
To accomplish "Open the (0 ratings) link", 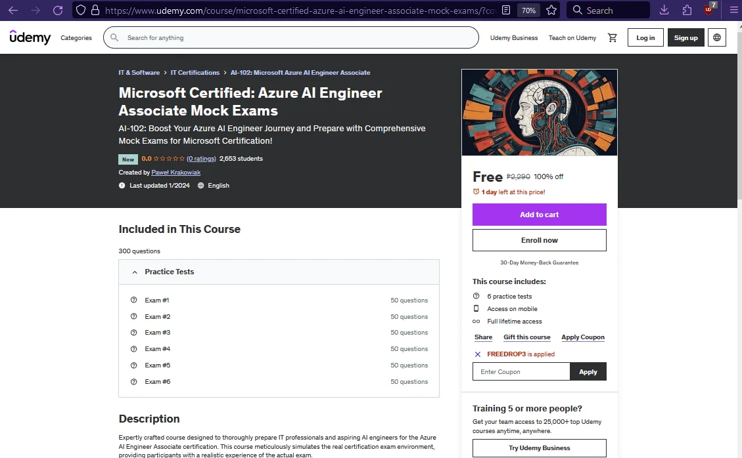I will 201,159.
